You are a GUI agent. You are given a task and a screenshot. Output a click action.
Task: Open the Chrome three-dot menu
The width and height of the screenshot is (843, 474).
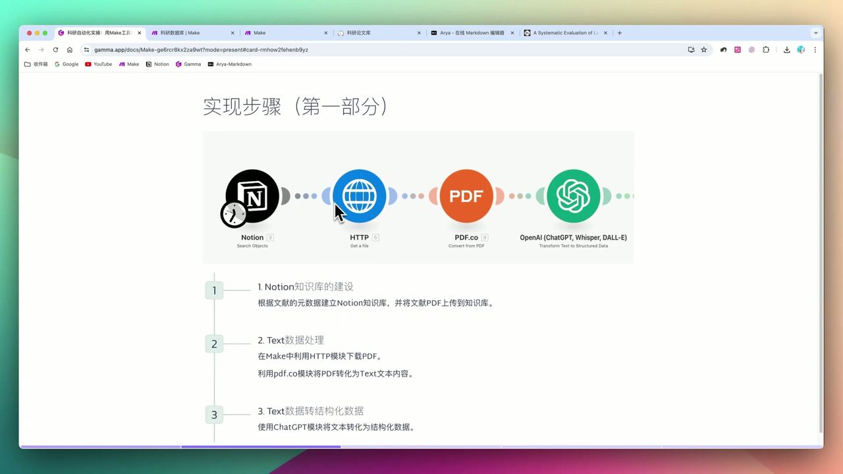coord(815,49)
